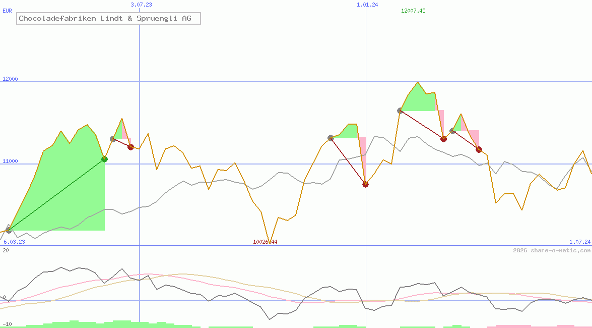Click the gray dot right after the green dot
This screenshot has height=328, width=592.
click(x=113, y=139)
